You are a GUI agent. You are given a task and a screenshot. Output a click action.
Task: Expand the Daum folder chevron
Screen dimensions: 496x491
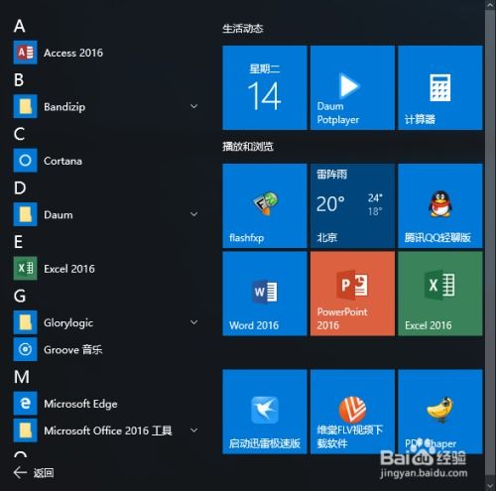(x=194, y=214)
